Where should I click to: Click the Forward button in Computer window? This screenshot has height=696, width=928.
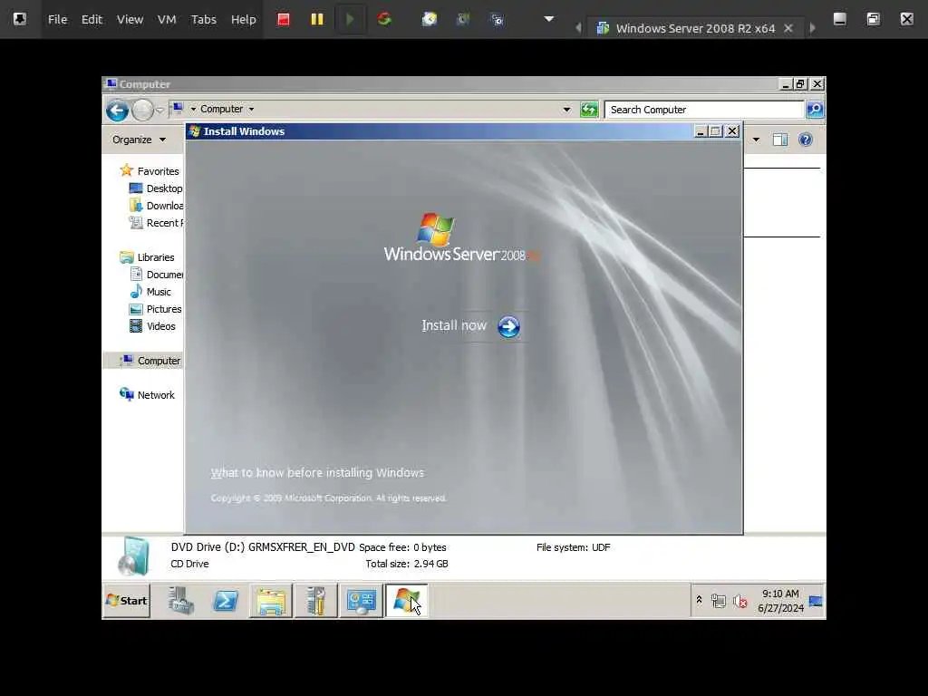(142, 110)
